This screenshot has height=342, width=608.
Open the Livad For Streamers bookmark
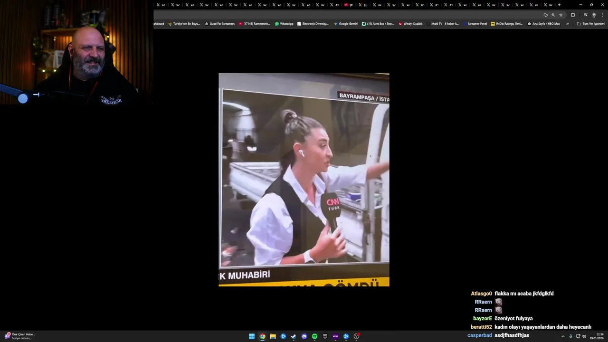coord(219,24)
